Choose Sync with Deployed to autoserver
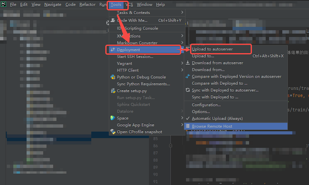 pos(236,90)
